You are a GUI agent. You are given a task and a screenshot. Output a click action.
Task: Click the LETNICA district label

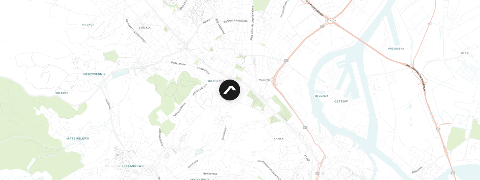tap(330, 20)
